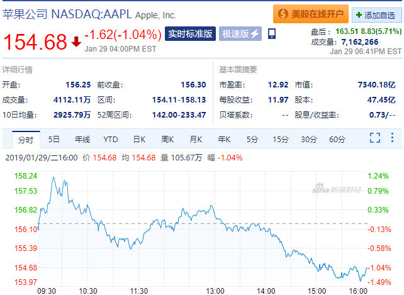Click the open price 156.25
Screen dimensions: 404x295
pyautogui.click(x=78, y=85)
